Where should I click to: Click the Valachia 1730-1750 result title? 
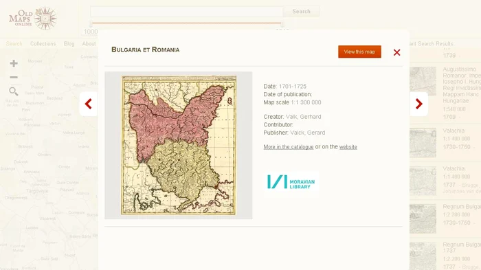coord(454,131)
